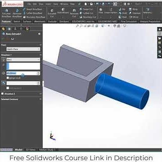Open the View menu

coord(41,4)
